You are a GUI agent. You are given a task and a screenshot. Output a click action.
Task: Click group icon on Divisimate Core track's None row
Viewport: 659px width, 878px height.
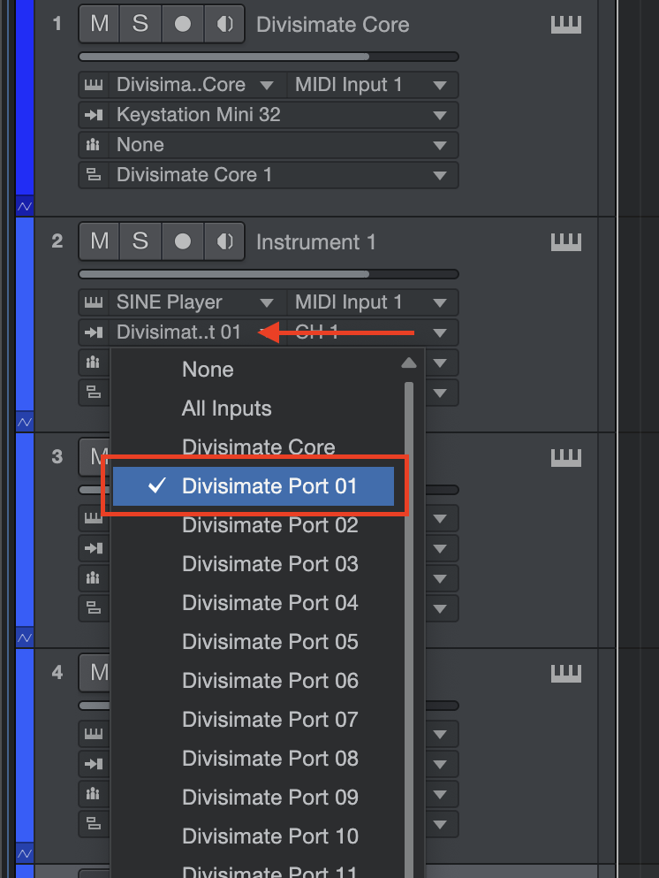point(94,146)
